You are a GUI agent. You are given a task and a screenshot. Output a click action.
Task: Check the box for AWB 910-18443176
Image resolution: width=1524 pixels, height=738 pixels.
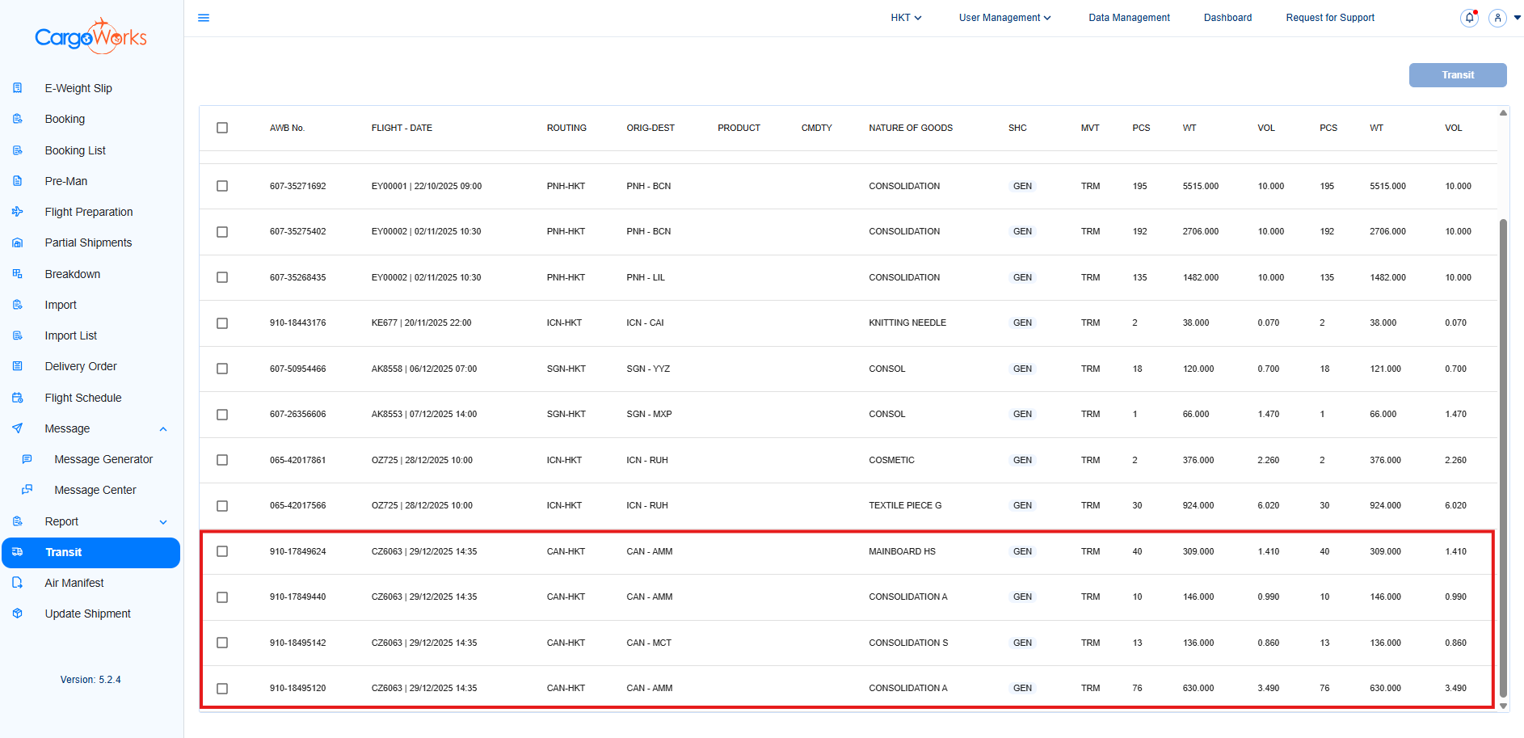tap(222, 323)
